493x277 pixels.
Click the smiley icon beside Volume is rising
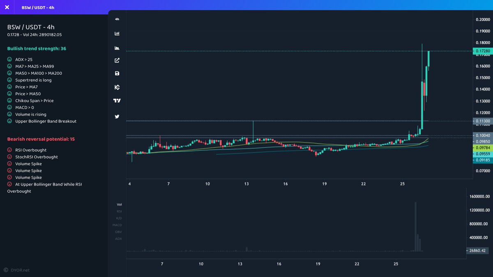point(9,114)
